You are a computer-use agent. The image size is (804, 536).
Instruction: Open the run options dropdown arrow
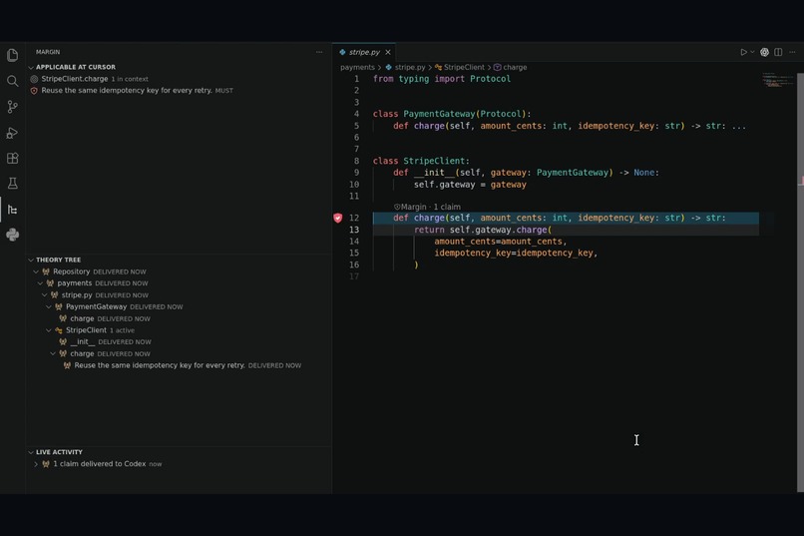[x=752, y=52]
